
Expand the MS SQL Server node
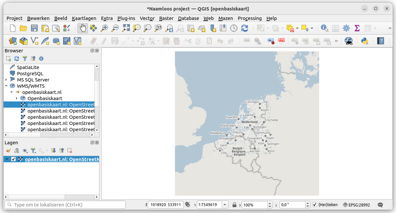6,80
